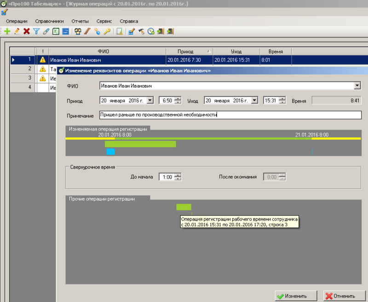This screenshot has height=302, width=368.
Task: Open the Отчеты menu
Action: (80, 21)
